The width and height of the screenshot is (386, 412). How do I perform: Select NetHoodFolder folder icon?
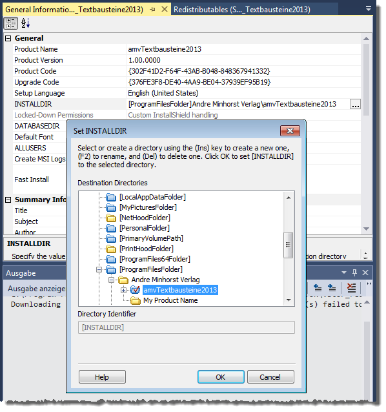click(x=111, y=218)
